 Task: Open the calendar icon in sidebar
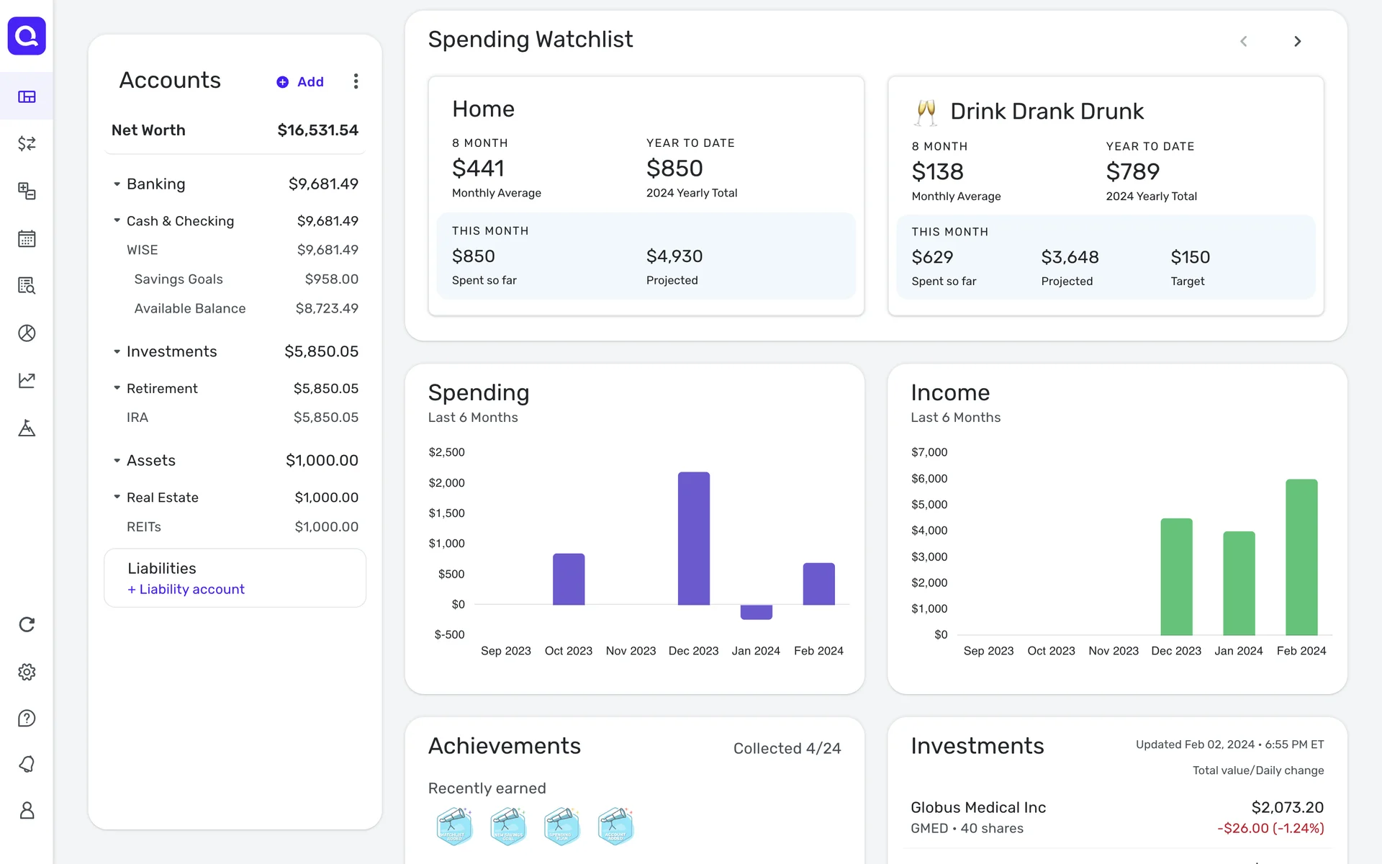coord(27,238)
